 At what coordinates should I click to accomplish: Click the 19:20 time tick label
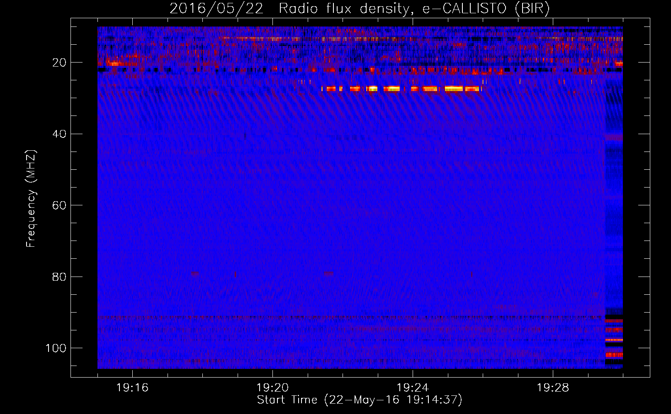tap(272, 388)
